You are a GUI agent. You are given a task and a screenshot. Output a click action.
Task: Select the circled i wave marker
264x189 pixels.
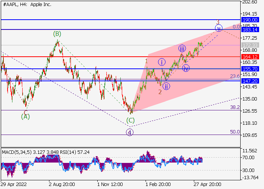[162, 62]
